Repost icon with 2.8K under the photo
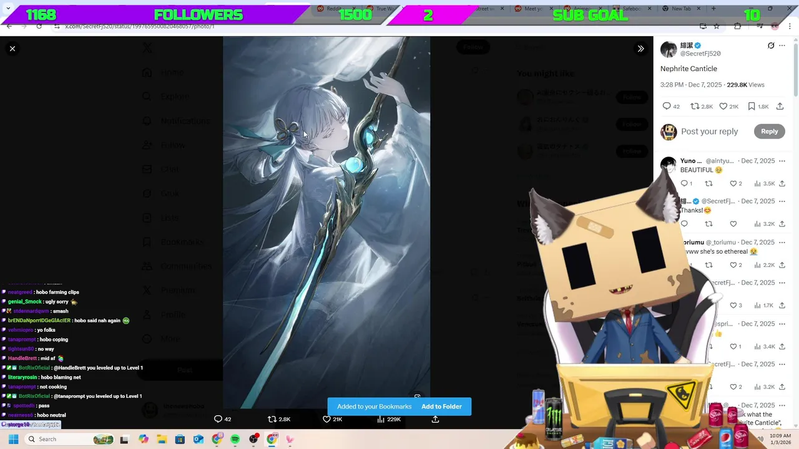This screenshot has width=799, height=449. coord(279,419)
